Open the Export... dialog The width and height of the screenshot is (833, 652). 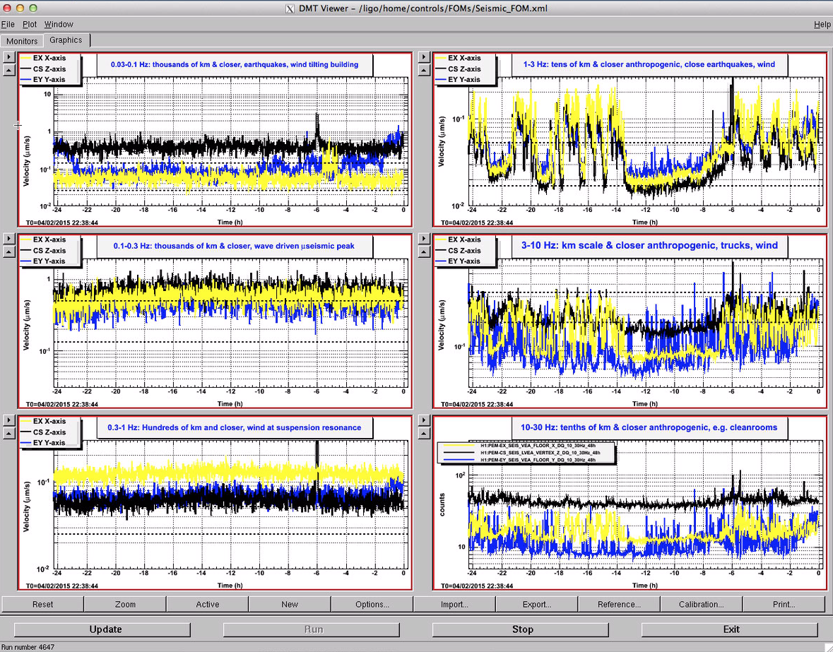point(536,604)
